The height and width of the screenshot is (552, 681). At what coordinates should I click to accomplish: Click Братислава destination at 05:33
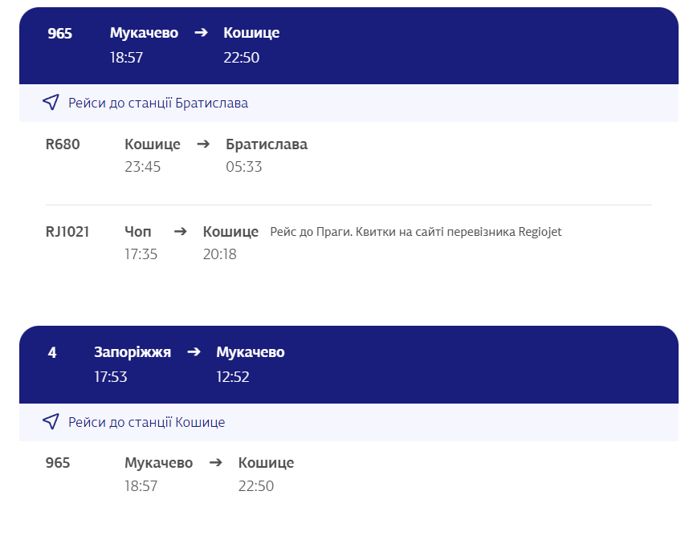point(267,144)
